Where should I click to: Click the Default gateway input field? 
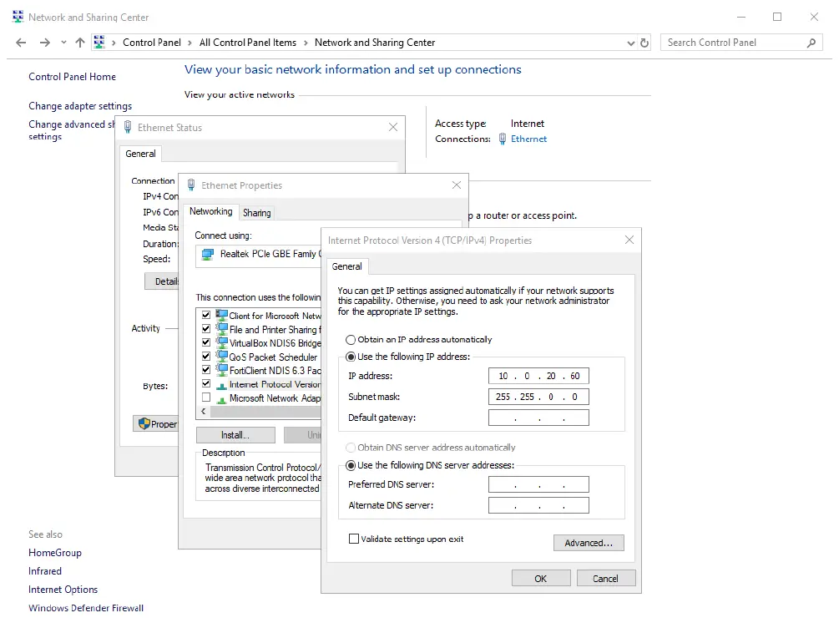click(x=538, y=418)
